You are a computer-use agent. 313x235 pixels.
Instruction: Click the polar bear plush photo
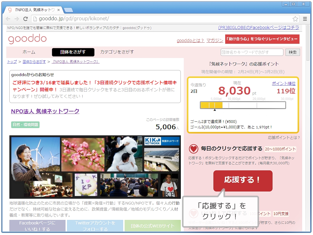pos(124,154)
